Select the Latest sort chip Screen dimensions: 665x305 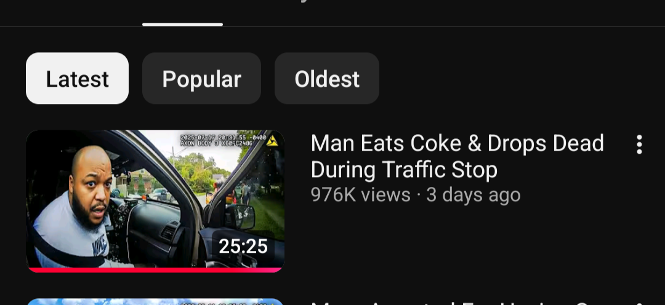pyautogui.click(x=77, y=78)
